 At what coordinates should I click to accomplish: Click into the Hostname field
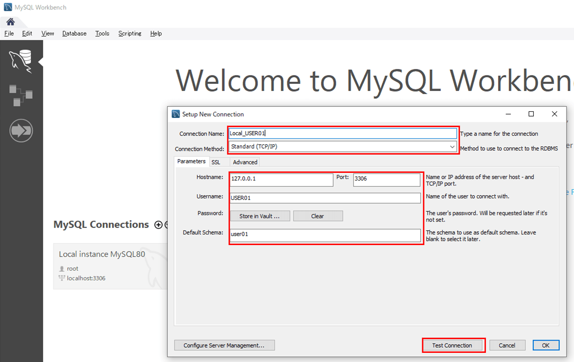pos(281,179)
